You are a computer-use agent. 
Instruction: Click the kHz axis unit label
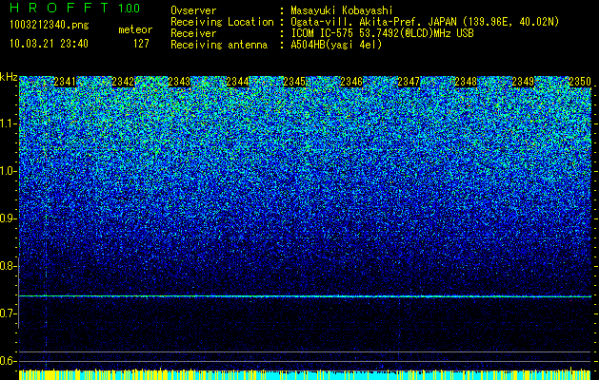coord(9,77)
